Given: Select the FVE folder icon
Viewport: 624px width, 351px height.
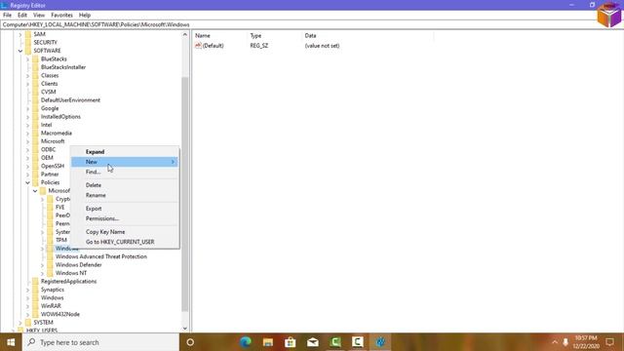Looking at the screenshot, I should click(x=50, y=208).
